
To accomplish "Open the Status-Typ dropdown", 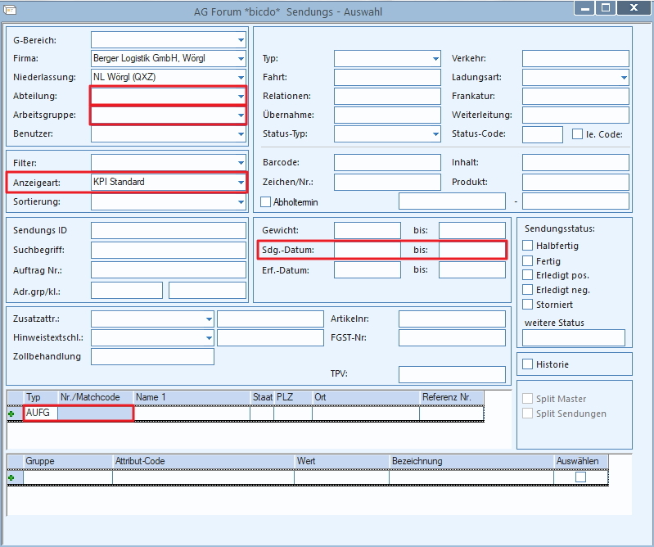I will (x=435, y=134).
